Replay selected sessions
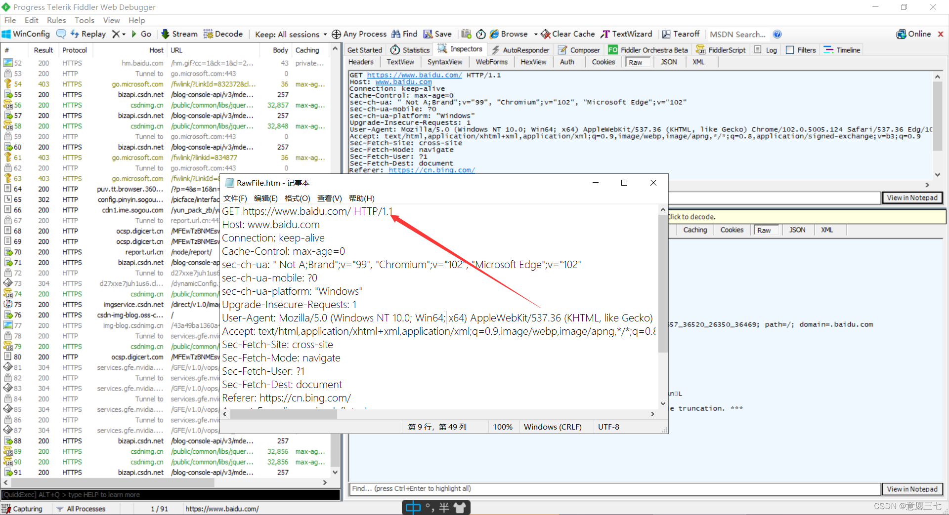 pos(88,34)
